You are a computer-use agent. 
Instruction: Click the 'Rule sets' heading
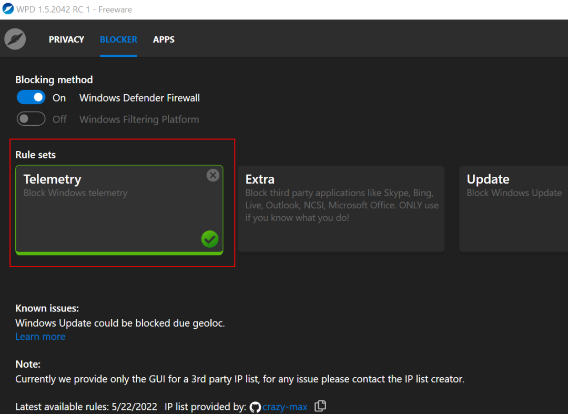coord(36,155)
